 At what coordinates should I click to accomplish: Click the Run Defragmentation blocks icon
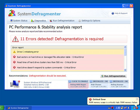click(x=51, y=21)
